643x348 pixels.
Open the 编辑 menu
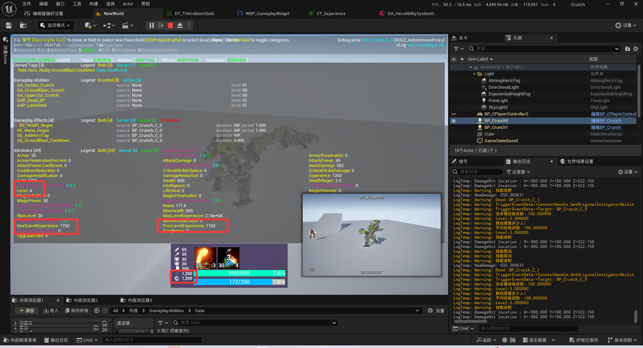point(44,4)
